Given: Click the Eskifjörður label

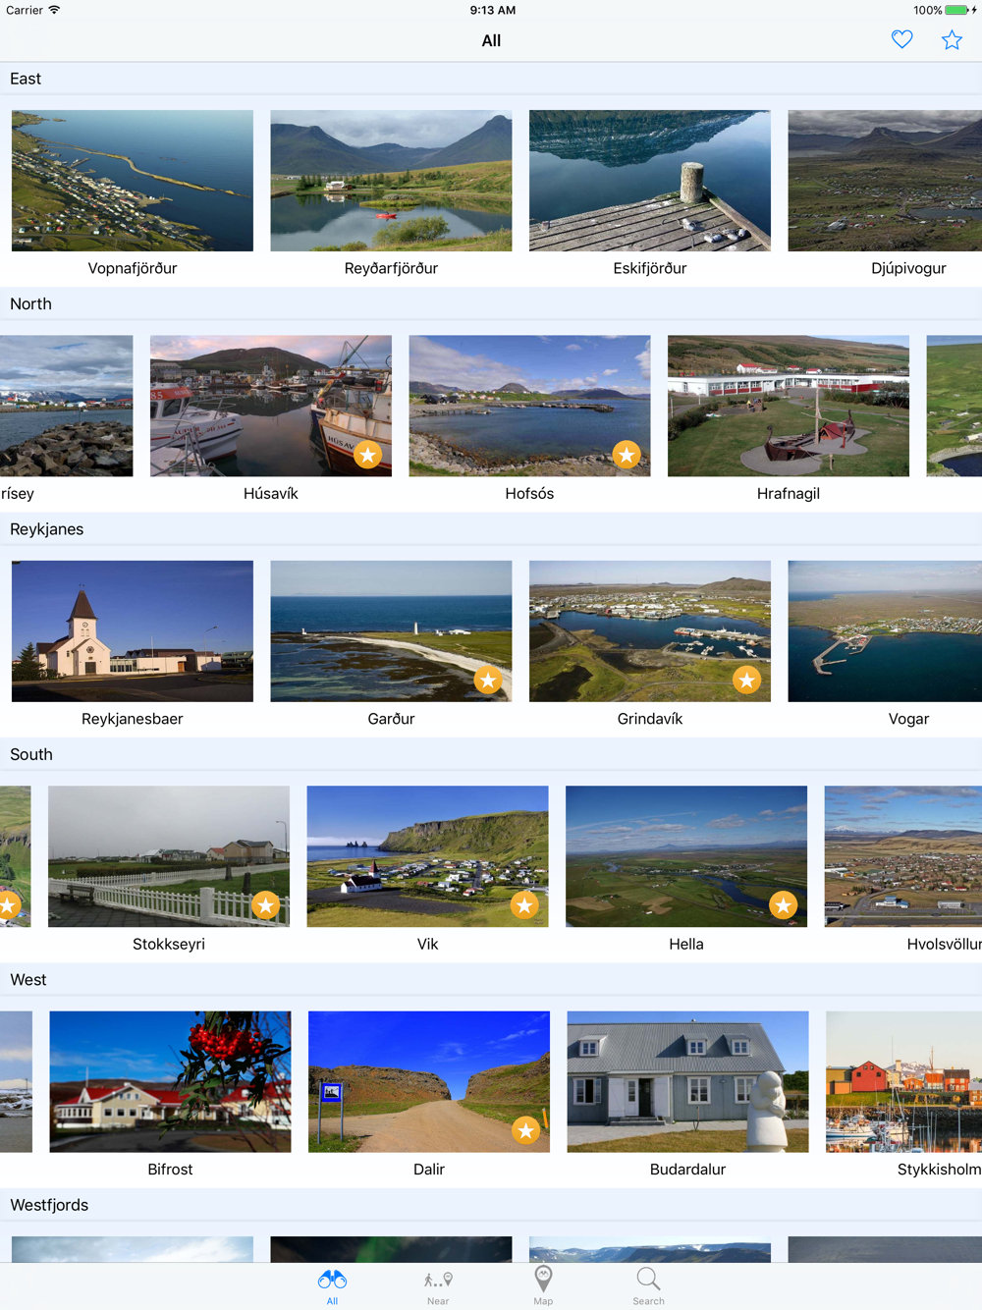Looking at the screenshot, I should point(650,268).
